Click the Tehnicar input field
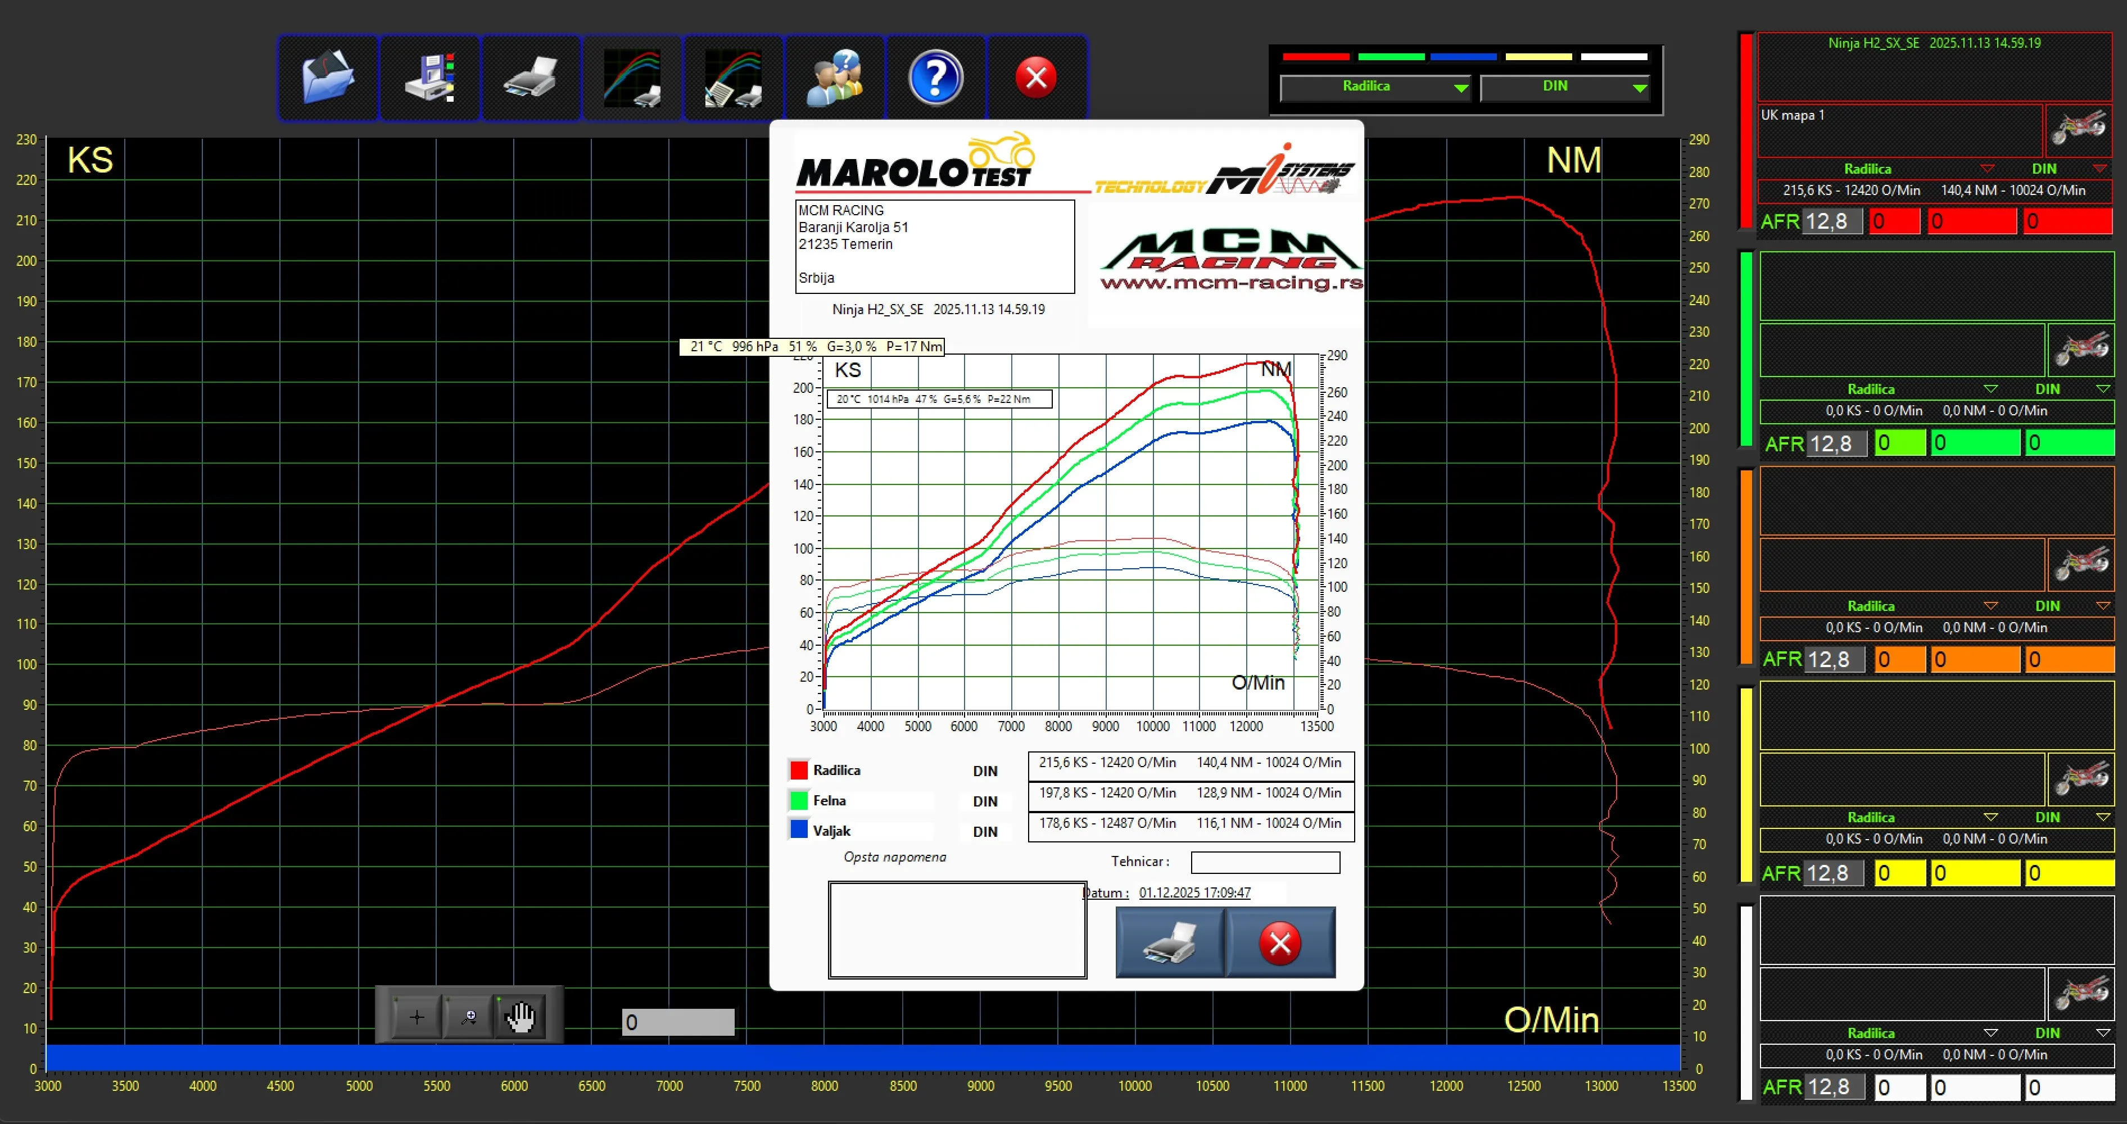The height and width of the screenshot is (1124, 2127). point(1265,863)
